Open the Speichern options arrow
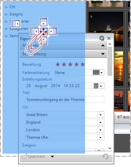The image size is (131, 167). coord(52,156)
